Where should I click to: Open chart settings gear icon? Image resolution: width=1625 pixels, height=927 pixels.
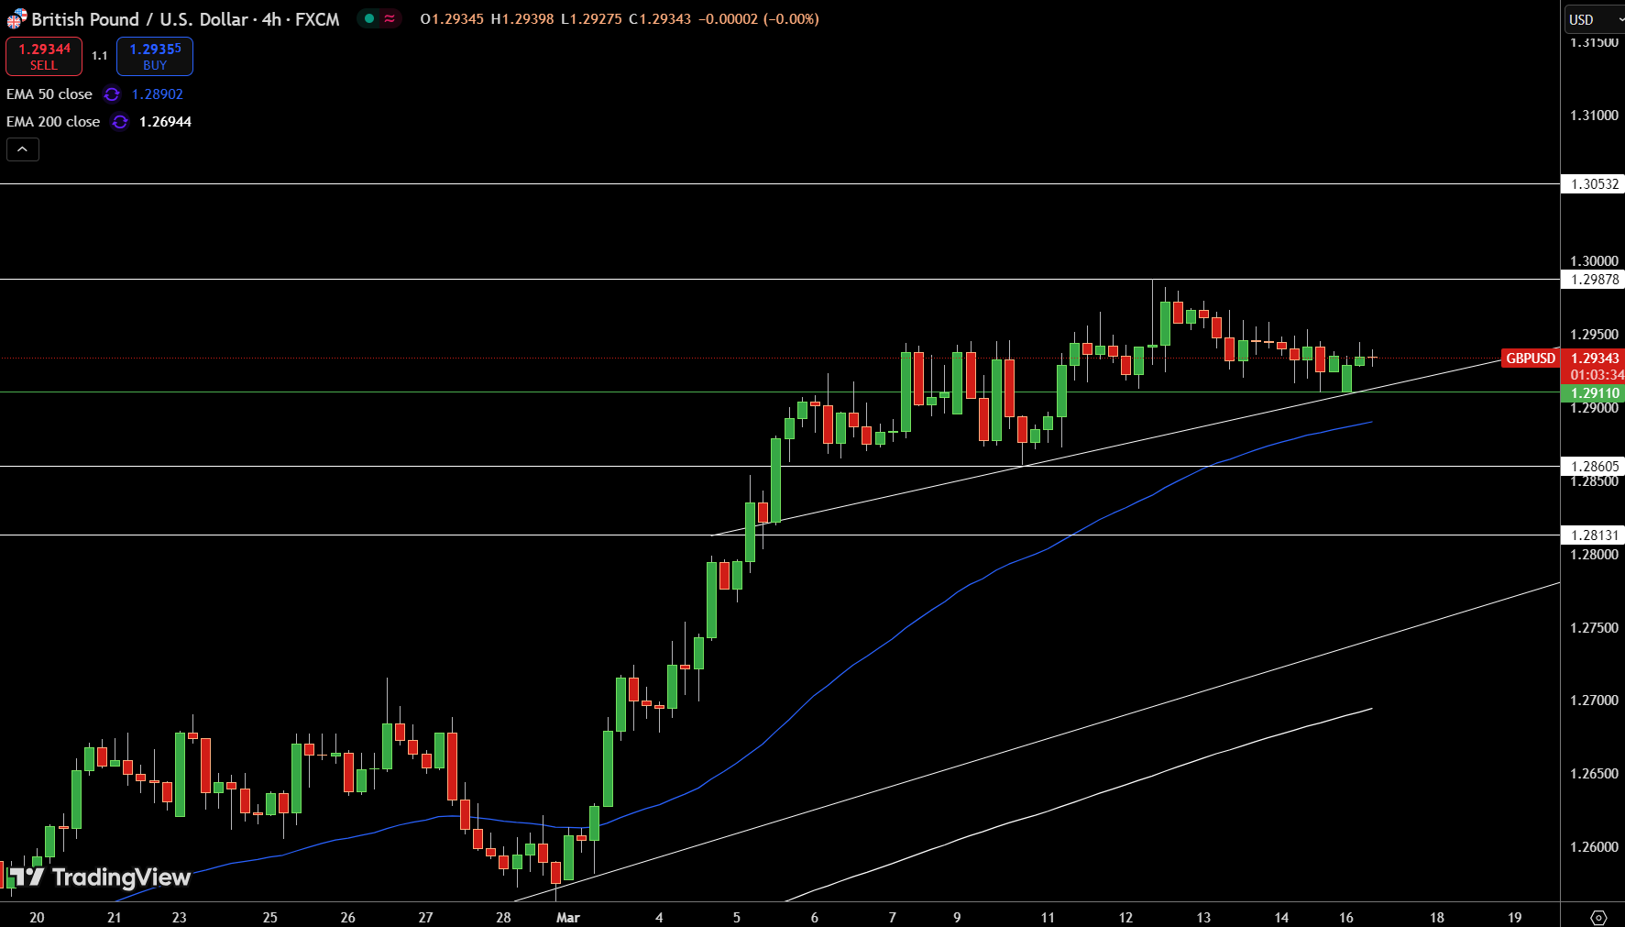tap(1598, 917)
